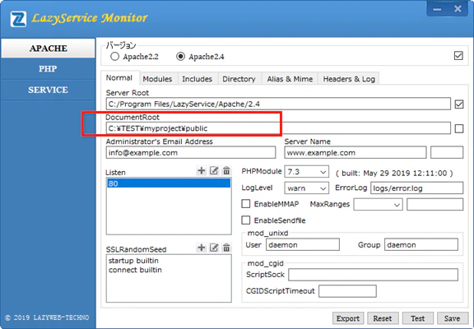Image resolution: width=474 pixels, height=329 pixels.
Task: Focus the ErrorLog field
Action: tap(417, 188)
